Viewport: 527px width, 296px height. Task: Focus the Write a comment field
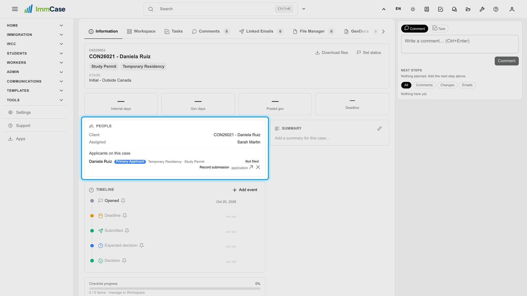[460, 44]
